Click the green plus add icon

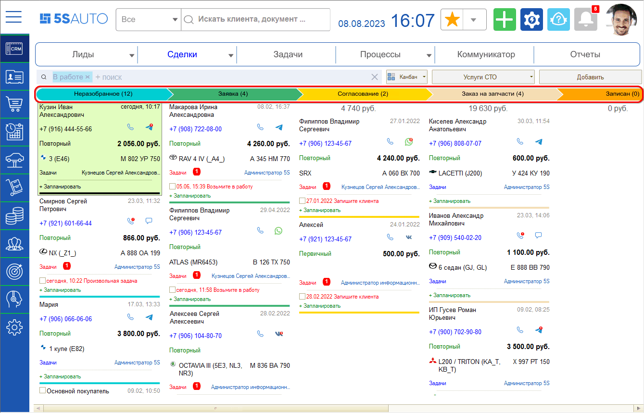[x=505, y=20]
